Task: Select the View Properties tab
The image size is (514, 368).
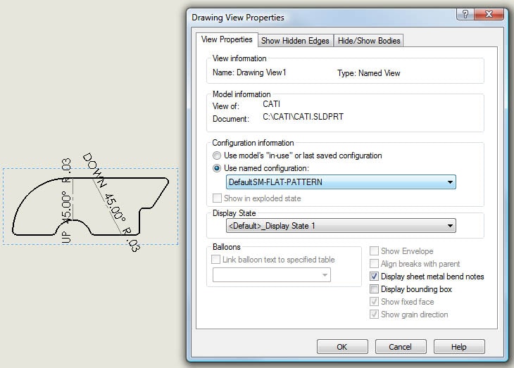Action: pyautogui.click(x=227, y=40)
